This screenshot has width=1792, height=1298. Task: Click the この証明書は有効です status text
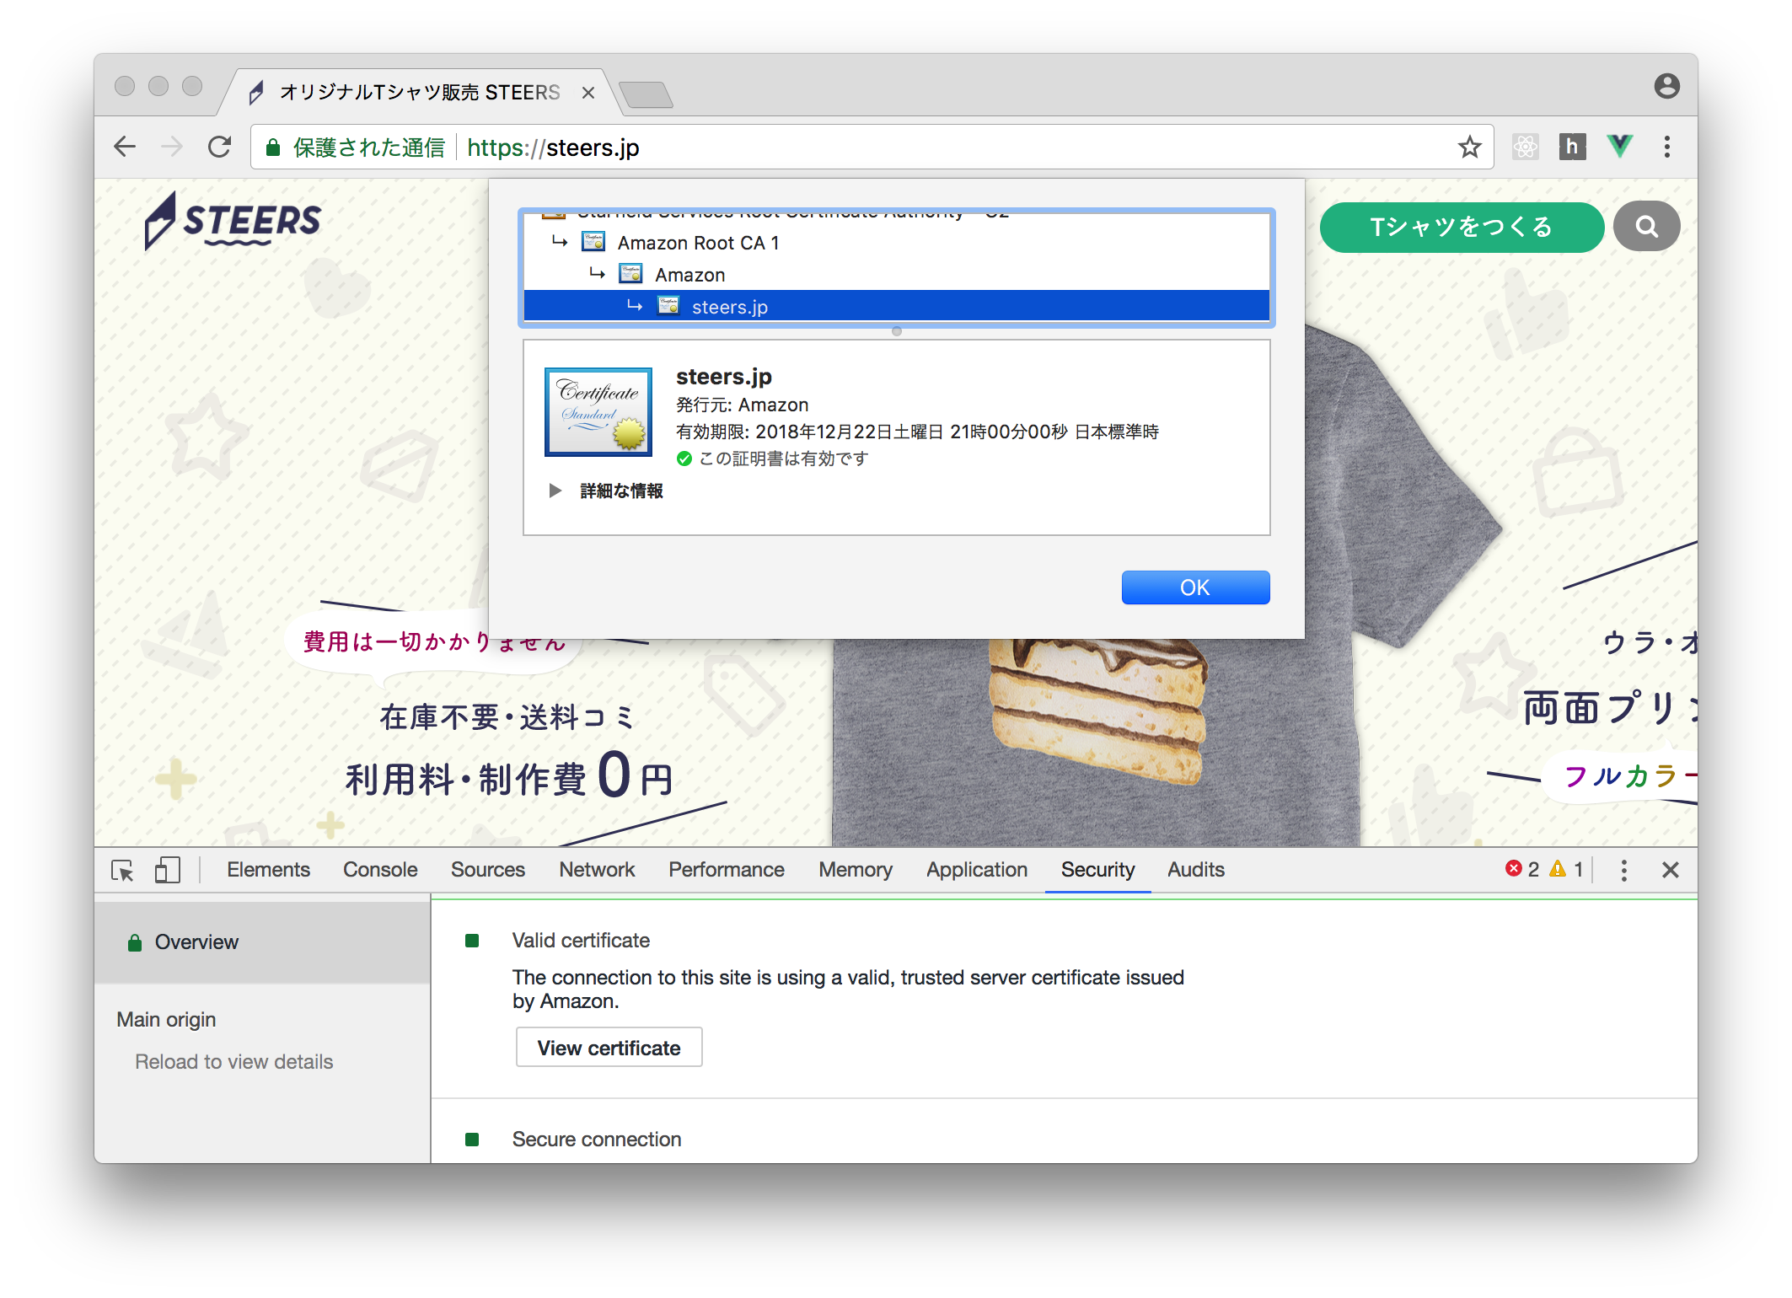coord(783,459)
